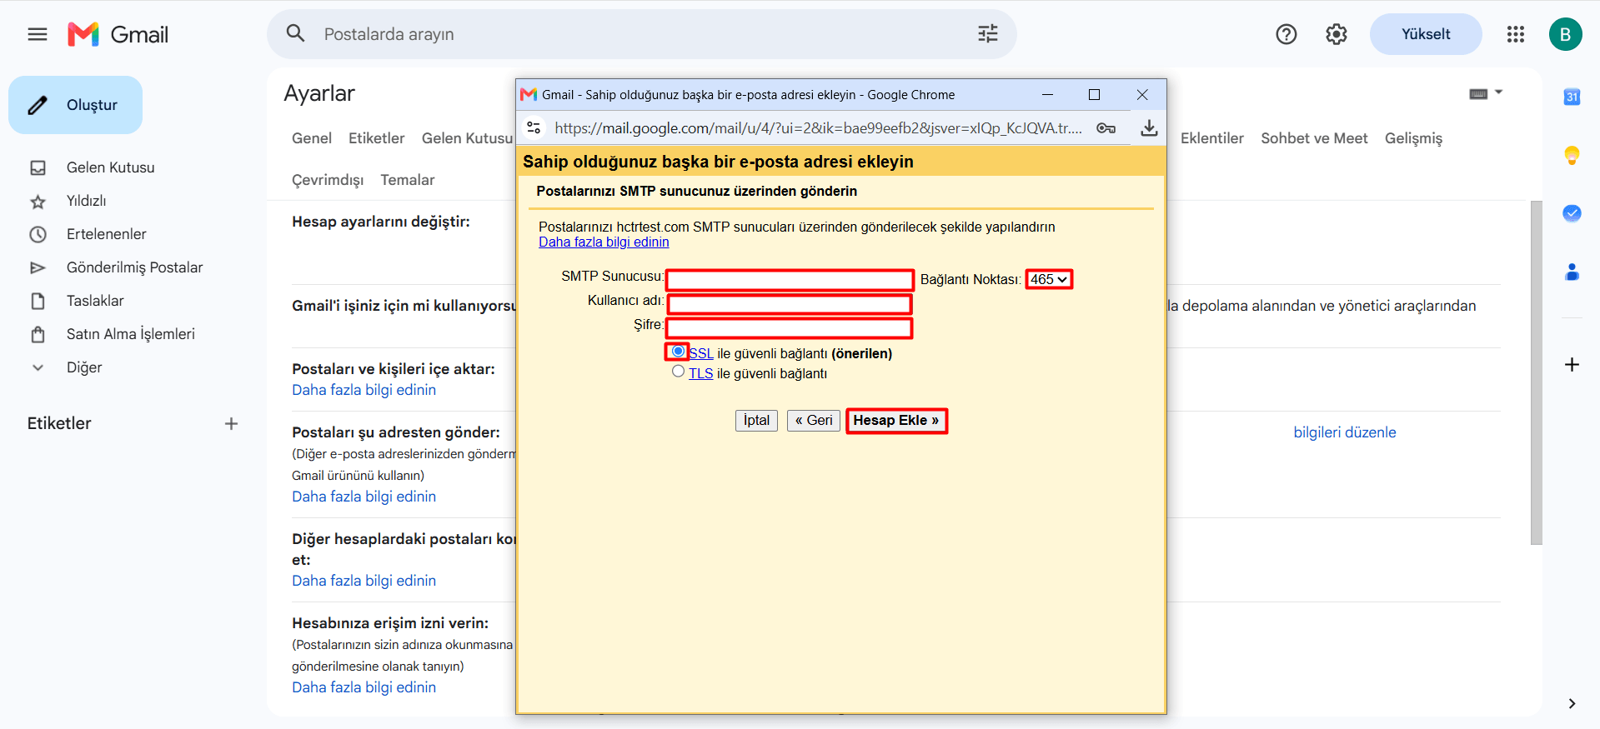
Task: Open the Gmail main menu hamburger icon
Action: point(38,34)
